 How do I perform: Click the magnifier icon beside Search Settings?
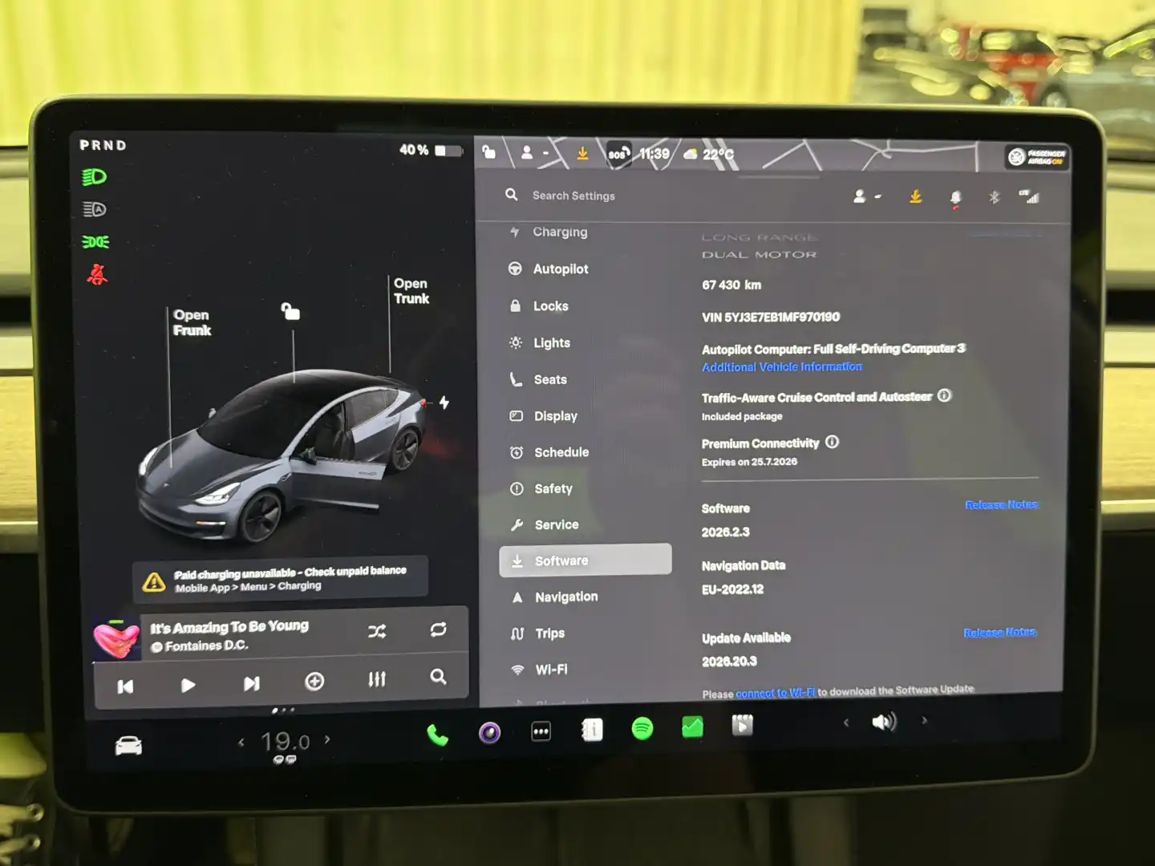[x=511, y=195]
